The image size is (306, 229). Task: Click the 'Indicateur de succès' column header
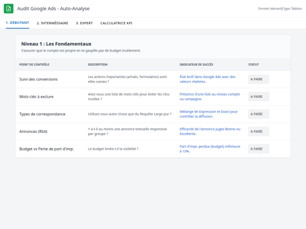[x=196, y=64]
